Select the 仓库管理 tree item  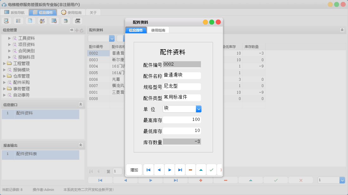click(21, 76)
